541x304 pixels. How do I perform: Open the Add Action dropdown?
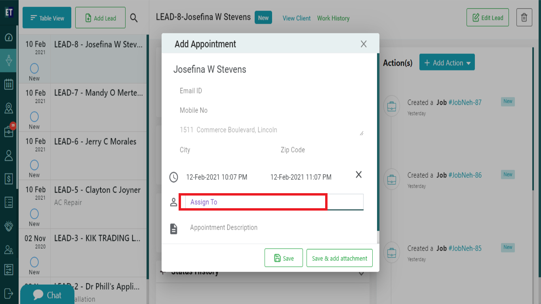click(447, 63)
